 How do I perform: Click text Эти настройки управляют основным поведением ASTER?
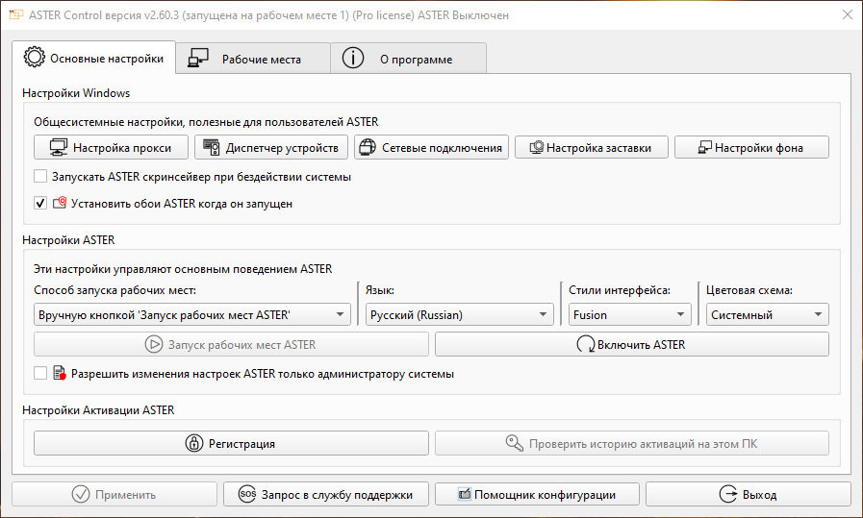[x=183, y=269]
